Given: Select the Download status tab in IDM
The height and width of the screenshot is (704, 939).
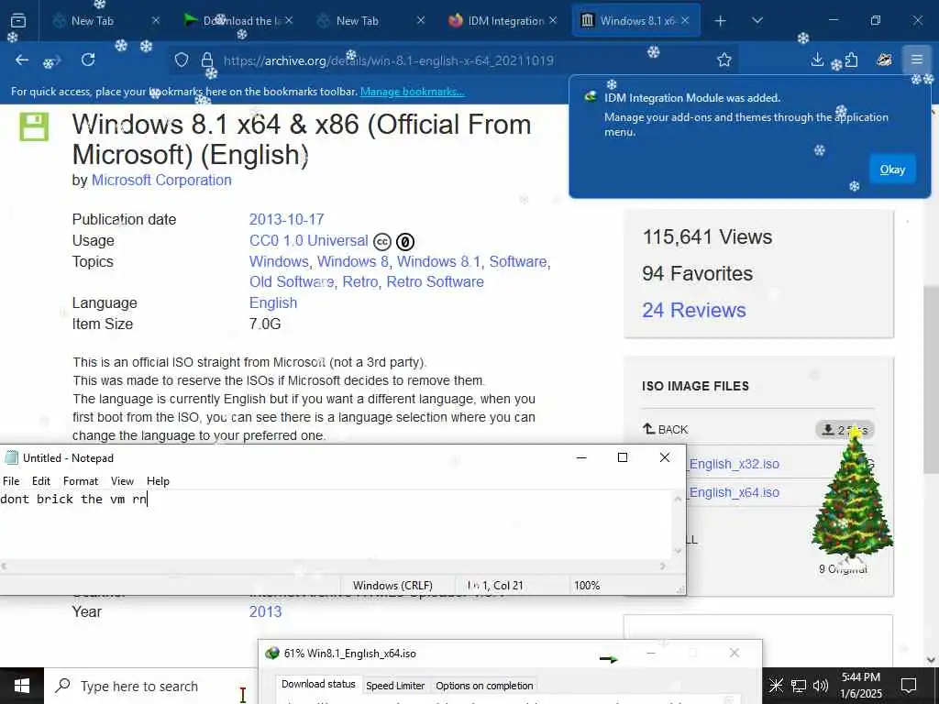Looking at the screenshot, I should tap(318, 684).
